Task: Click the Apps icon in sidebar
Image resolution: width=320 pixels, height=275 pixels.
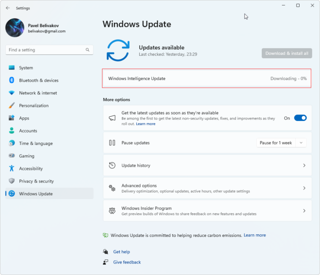Action: point(12,118)
